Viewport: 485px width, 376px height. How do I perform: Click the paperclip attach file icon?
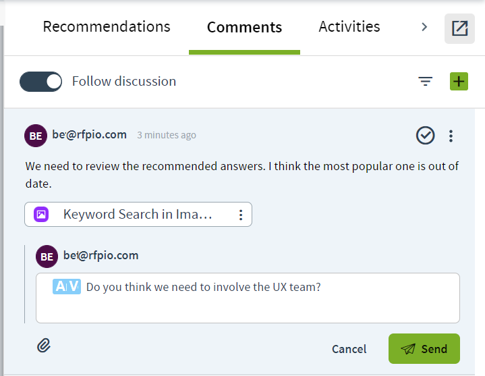coord(44,346)
